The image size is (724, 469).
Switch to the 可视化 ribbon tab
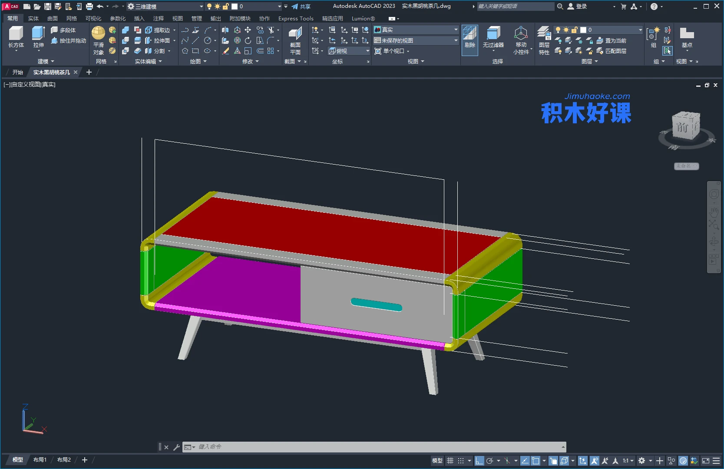click(x=93, y=18)
